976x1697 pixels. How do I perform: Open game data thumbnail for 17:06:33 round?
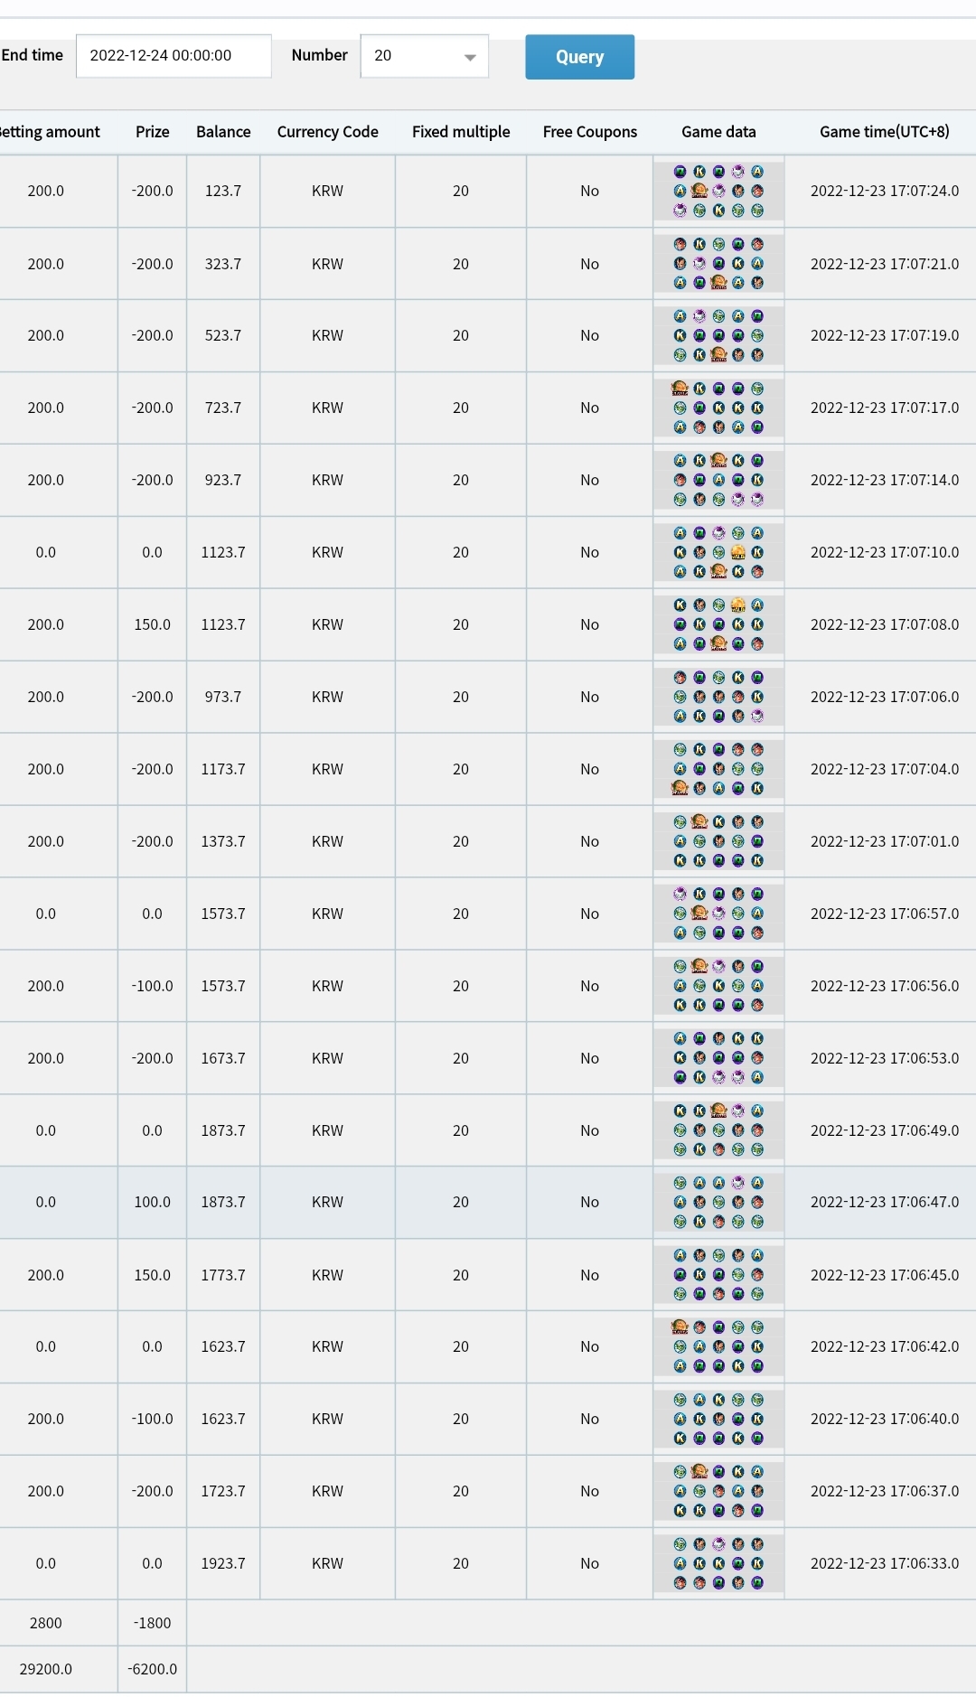click(x=718, y=1563)
